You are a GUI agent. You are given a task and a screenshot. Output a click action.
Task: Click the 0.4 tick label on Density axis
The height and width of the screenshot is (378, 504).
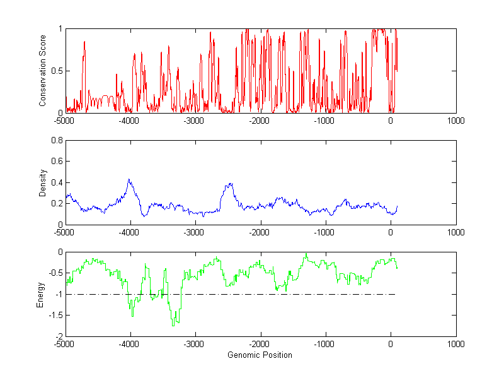coord(56,182)
